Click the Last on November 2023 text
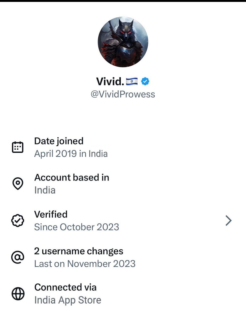Image resolution: width=246 pixels, height=319 pixels. tap(85, 264)
